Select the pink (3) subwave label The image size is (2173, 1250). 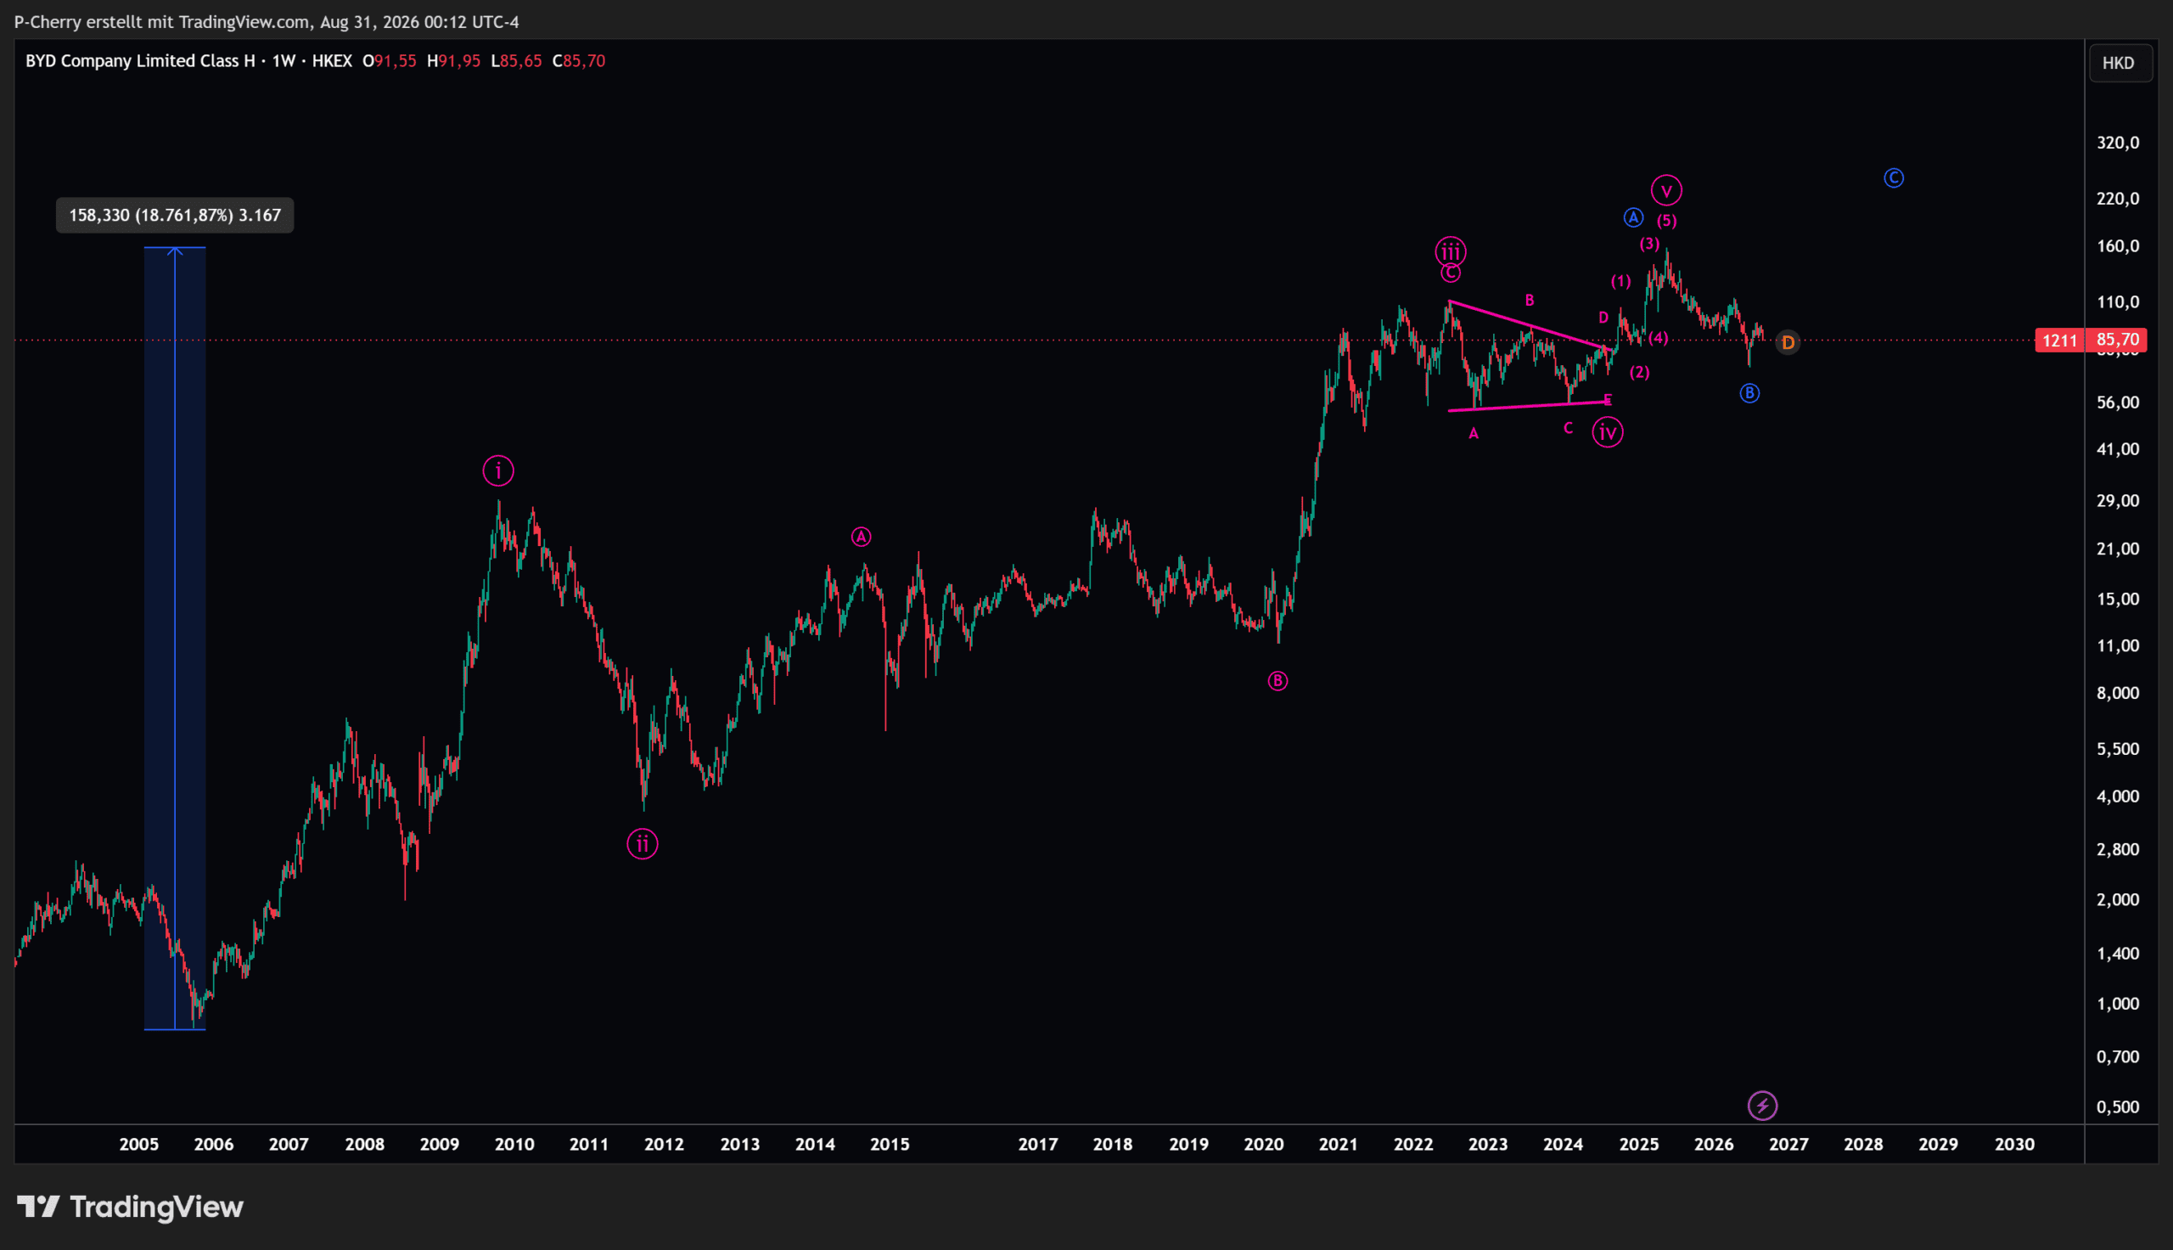click(x=1648, y=244)
